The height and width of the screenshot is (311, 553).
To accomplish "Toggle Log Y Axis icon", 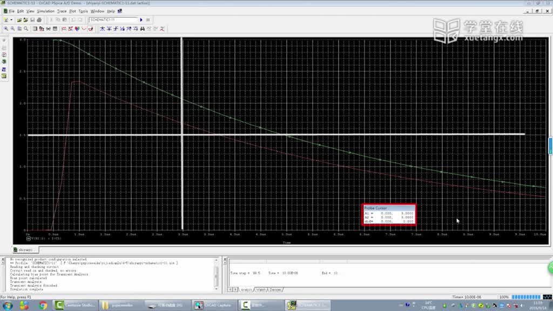I will click(x=55, y=29).
